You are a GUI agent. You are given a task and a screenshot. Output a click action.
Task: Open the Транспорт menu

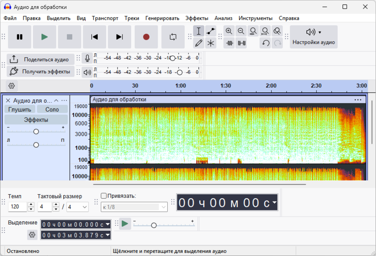tap(105, 18)
